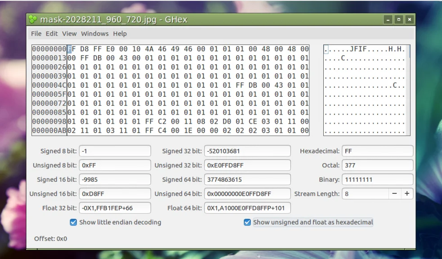Open the Edit menu
Viewport: 442px width, 259px height.
[x=52, y=34]
